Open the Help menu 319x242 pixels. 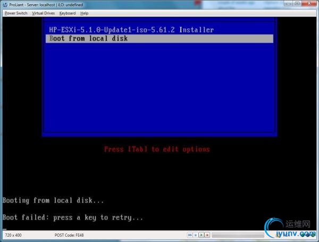click(84, 13)
